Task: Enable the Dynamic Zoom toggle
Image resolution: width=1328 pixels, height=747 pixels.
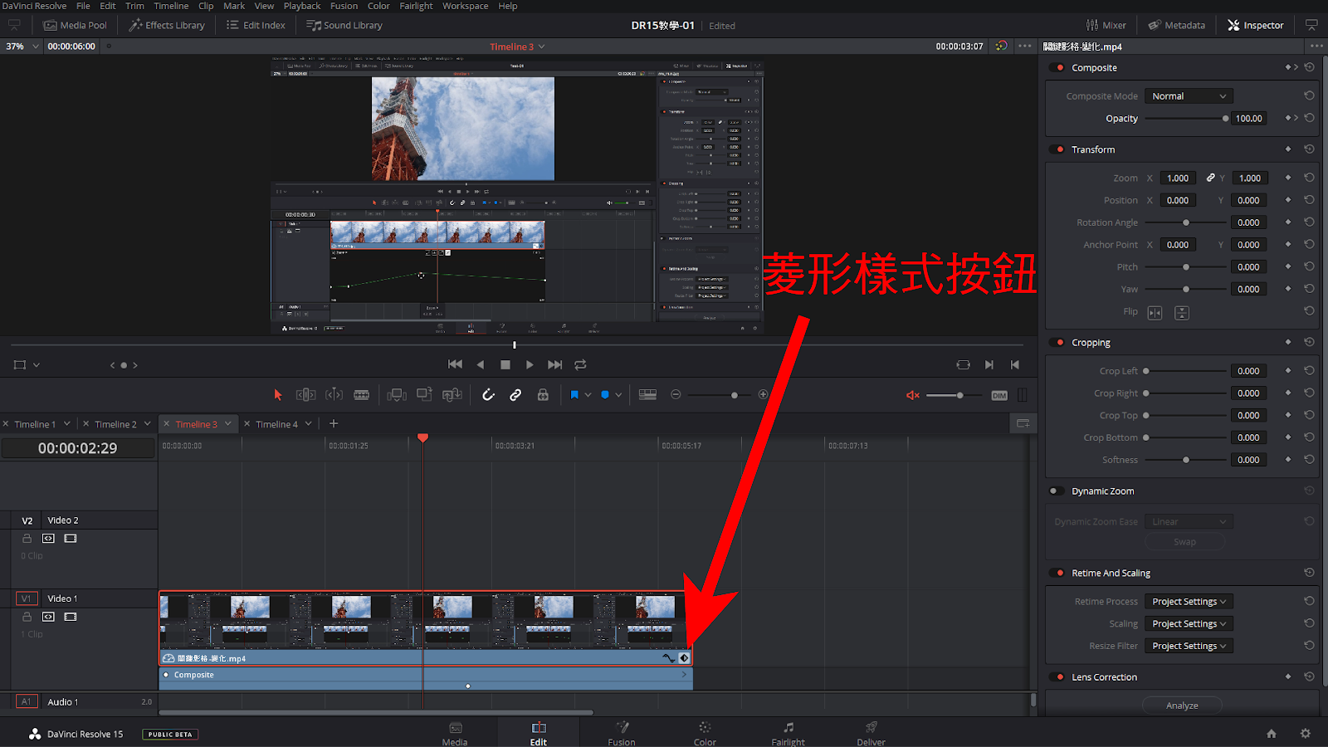Action: 1055,491
